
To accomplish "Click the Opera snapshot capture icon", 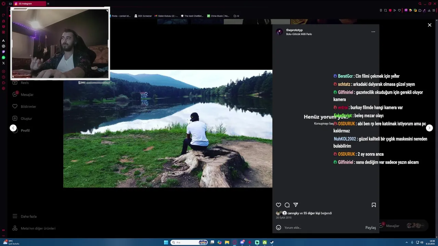I will 385,10.
